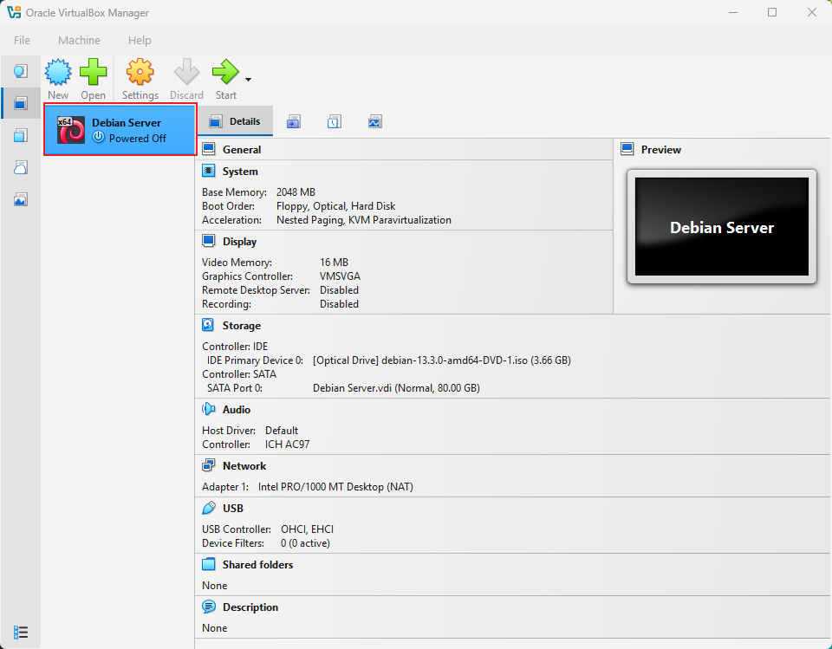Click the Debian Server preview thumbnail
Image resolution: width=832 pixels, height=649 pixels.
[x=721, y=227]
